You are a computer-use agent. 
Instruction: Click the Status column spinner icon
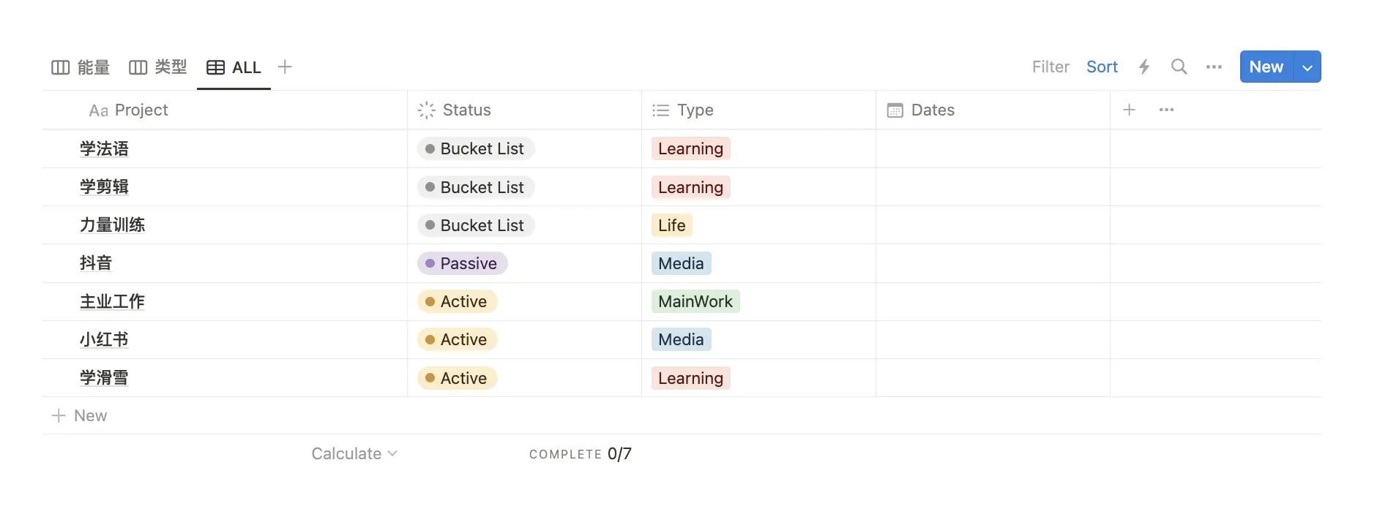point(426,110)
